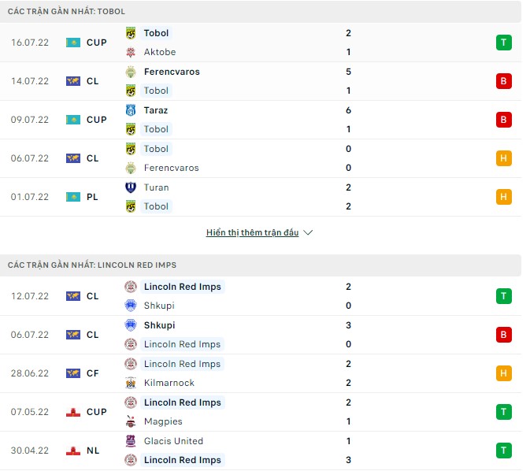Viewport: 530px width, 471px height.
Task: Click the Gibraltar flag on 07.05.22 row
Action: (73, 412)
